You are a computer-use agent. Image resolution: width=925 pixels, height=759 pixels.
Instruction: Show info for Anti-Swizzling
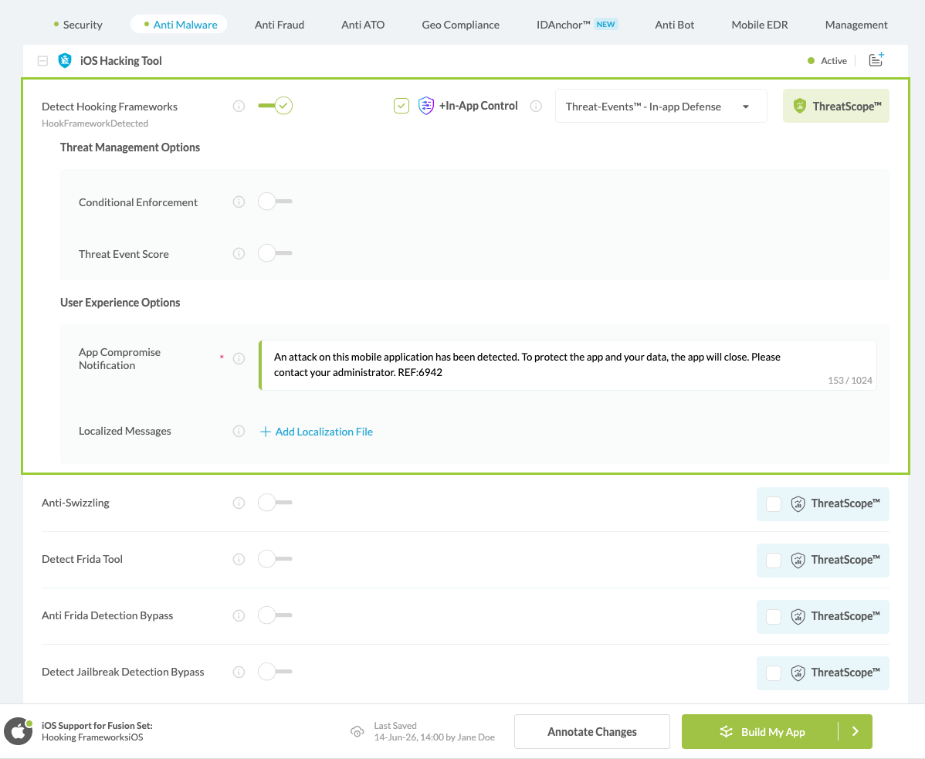pos(239,503)
